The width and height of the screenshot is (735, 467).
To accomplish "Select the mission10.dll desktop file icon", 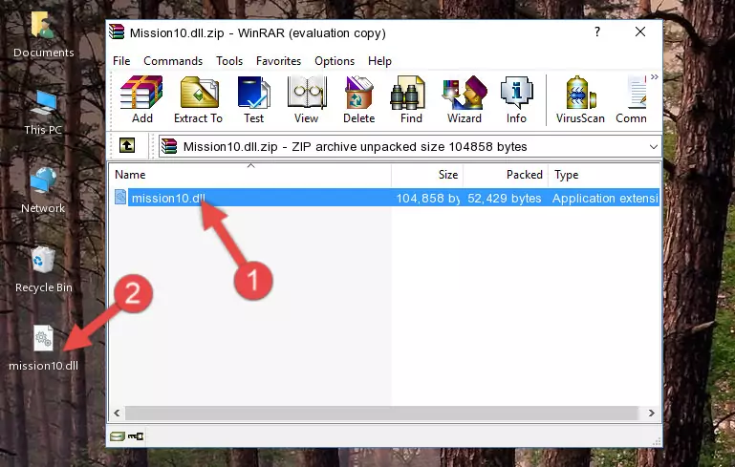I will (x=44, y=348).
